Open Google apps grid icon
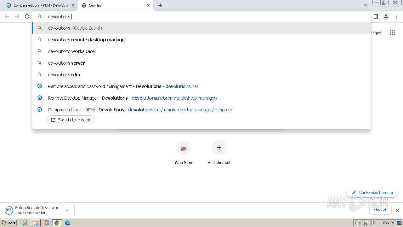The width and height of the screenshot is (403, 227). tap(392, 33)
